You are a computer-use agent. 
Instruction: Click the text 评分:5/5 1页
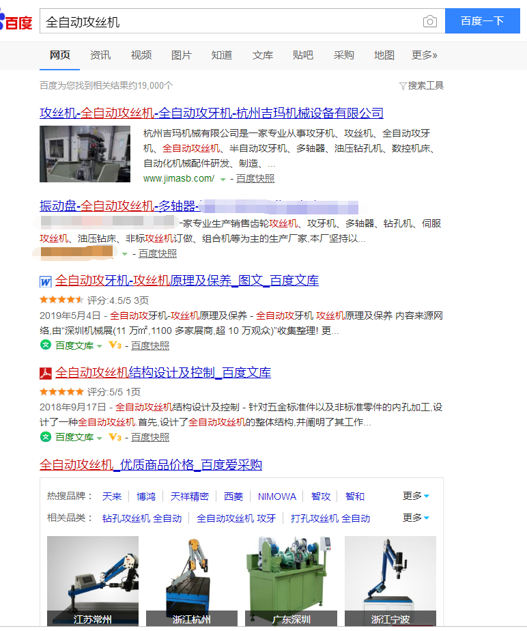pos(114,392)
